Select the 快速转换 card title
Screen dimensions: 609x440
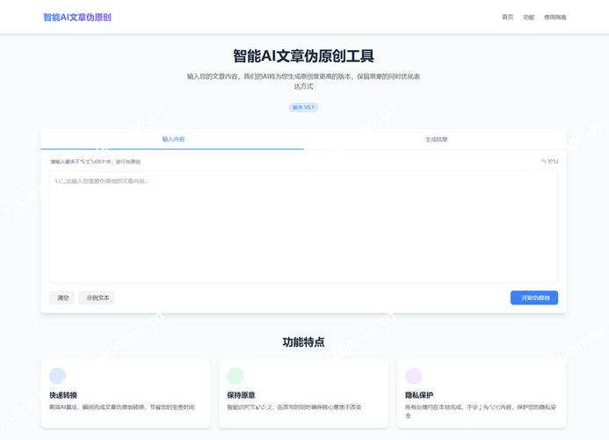point(63,395)
